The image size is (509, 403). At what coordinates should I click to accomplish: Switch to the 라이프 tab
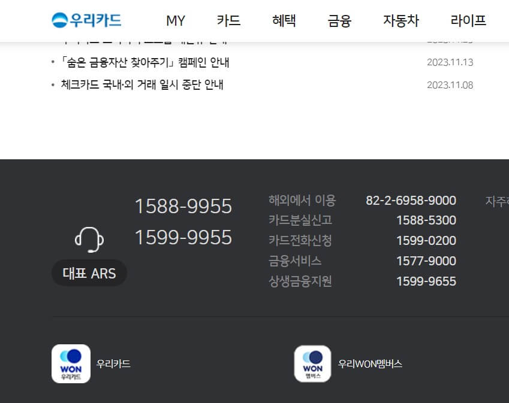pyautogui.click(x=469, y=20)
